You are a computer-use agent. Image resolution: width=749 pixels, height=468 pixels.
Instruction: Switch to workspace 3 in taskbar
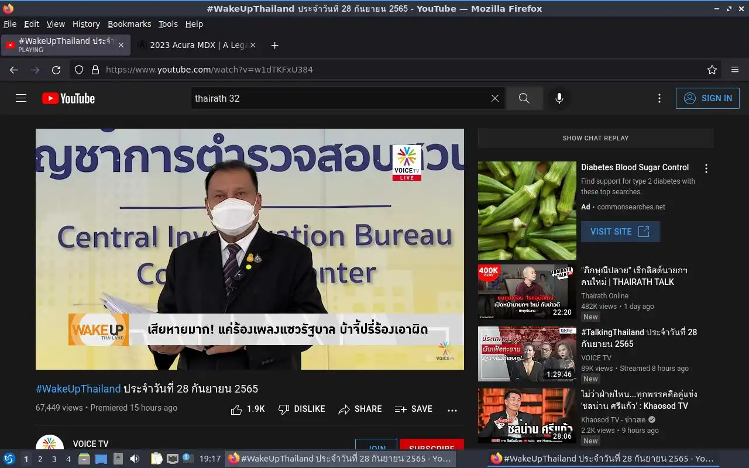[x=54, y=459]
